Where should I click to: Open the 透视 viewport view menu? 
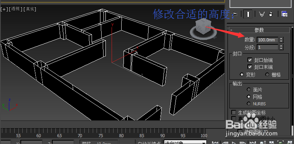point(15,9)
